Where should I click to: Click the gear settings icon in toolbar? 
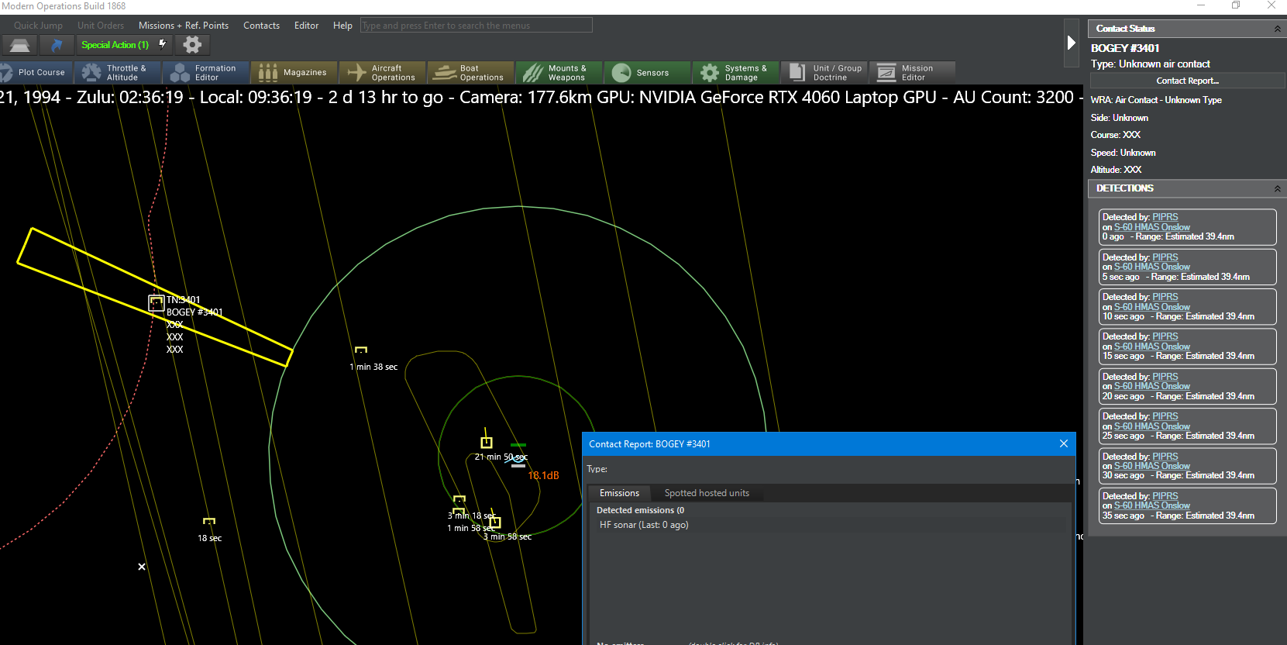click(192, 45)
